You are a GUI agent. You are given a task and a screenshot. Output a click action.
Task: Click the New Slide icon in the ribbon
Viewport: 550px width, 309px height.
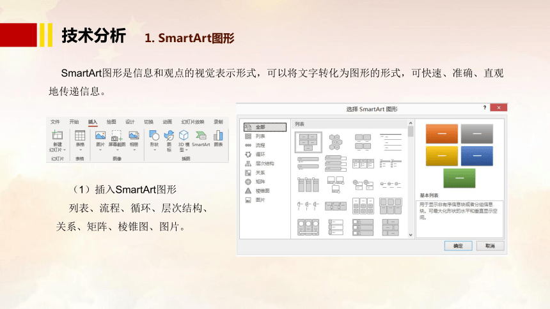point(57,135)
